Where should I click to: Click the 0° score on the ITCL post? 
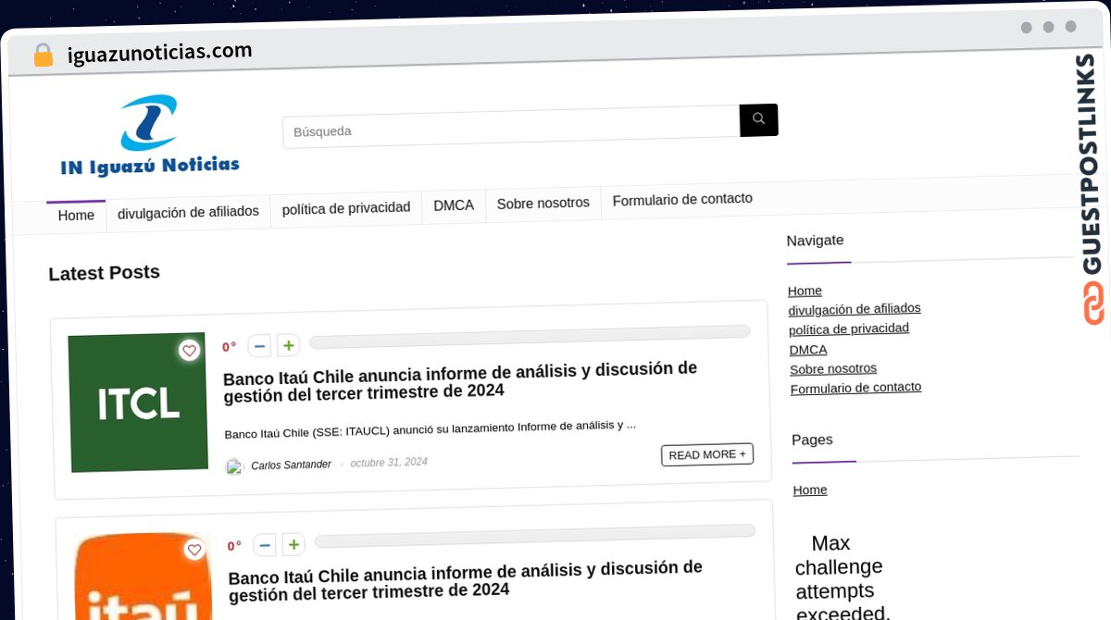pos(229,347)
